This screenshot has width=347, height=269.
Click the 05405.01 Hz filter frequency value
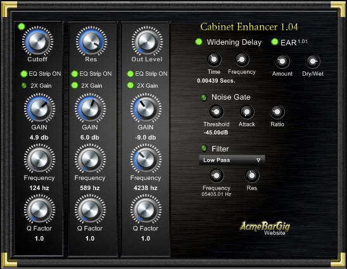(x=217, y=194)
